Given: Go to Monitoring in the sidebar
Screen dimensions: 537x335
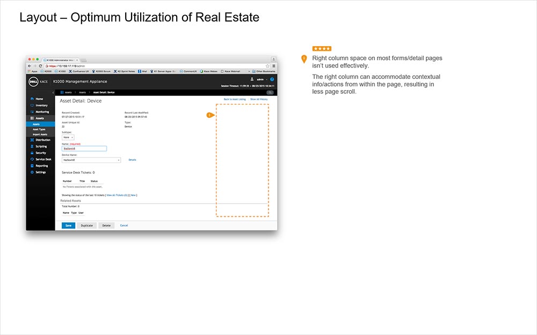Looking at the screenshot, I should point(42,111).
